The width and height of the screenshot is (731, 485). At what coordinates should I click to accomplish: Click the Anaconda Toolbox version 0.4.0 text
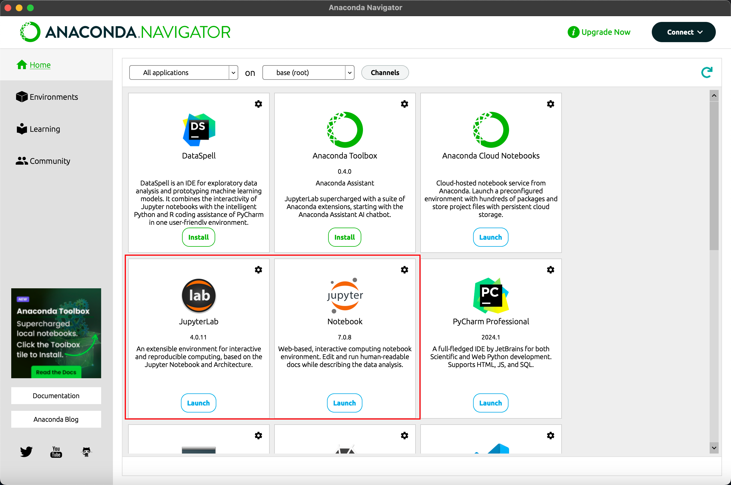(x=344, y=171)
